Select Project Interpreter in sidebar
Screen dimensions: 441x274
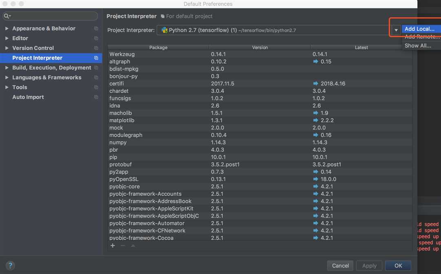[51, 58]
